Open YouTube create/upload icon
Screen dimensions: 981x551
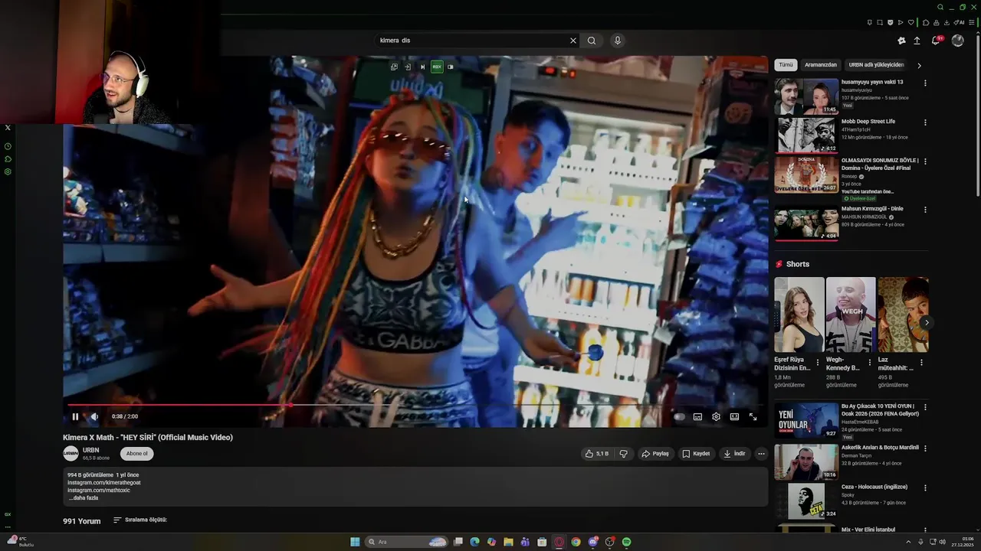pos(917,41)
